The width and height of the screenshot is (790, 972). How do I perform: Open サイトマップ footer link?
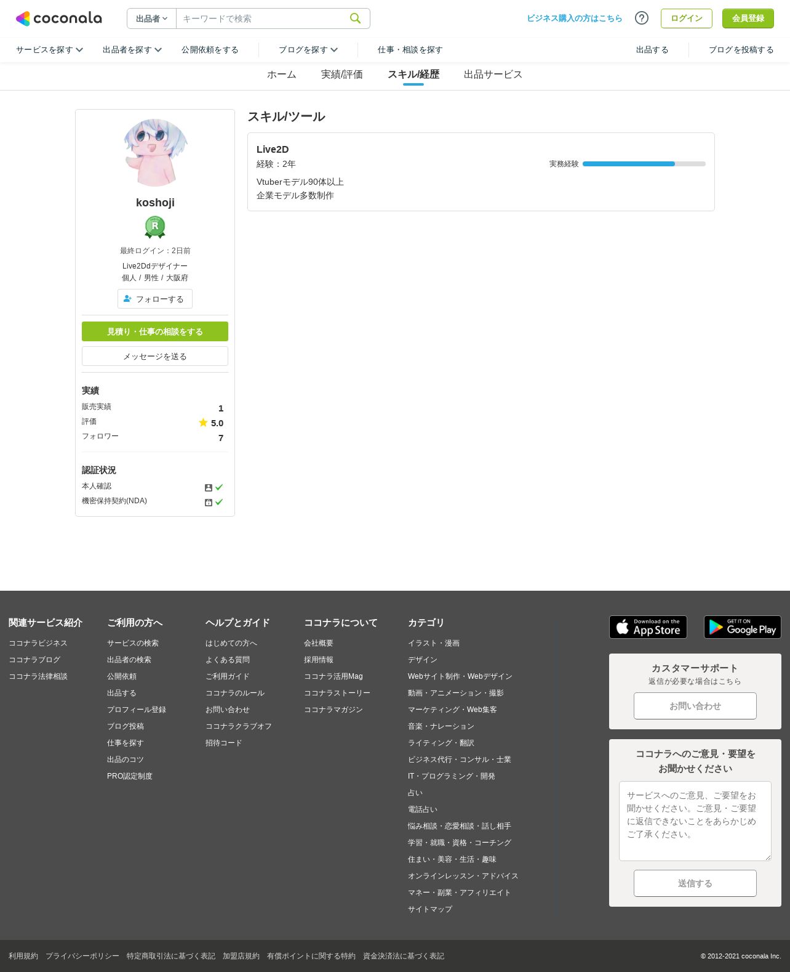(x=430, y=909)
